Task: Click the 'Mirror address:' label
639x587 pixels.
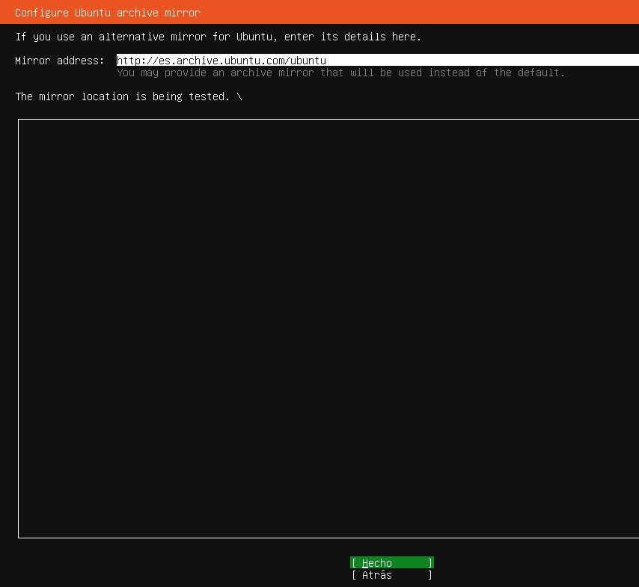Action: (x=60, y=61)
